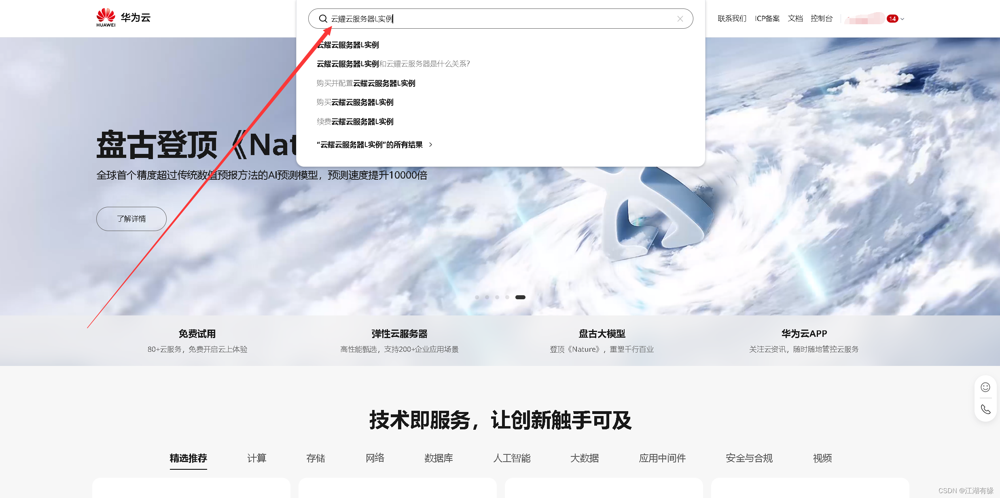
Task: Click the magnifier search icon
Action: point(323,19)
